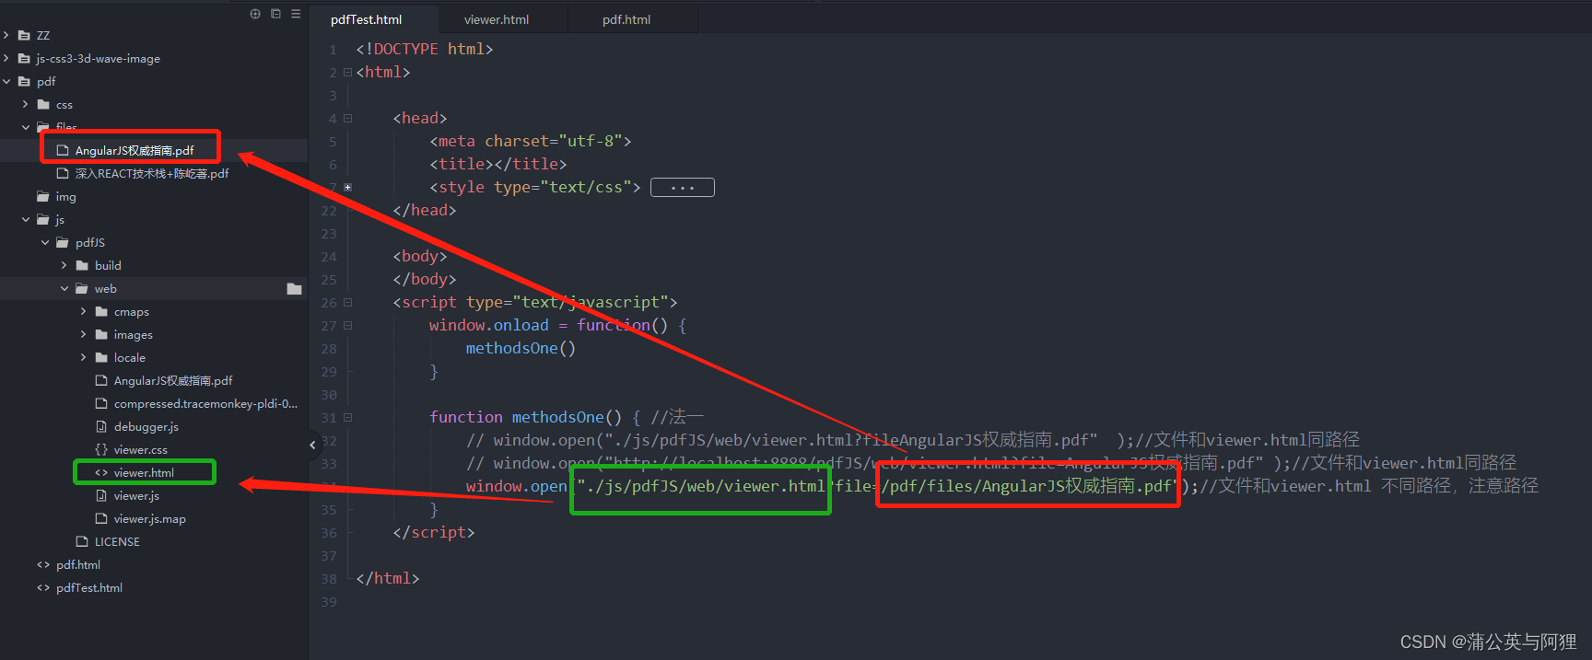This screenshot has width=1592, height=660.
Task: Open pdfTest.html in the project tree
Action: click(89, 587)
